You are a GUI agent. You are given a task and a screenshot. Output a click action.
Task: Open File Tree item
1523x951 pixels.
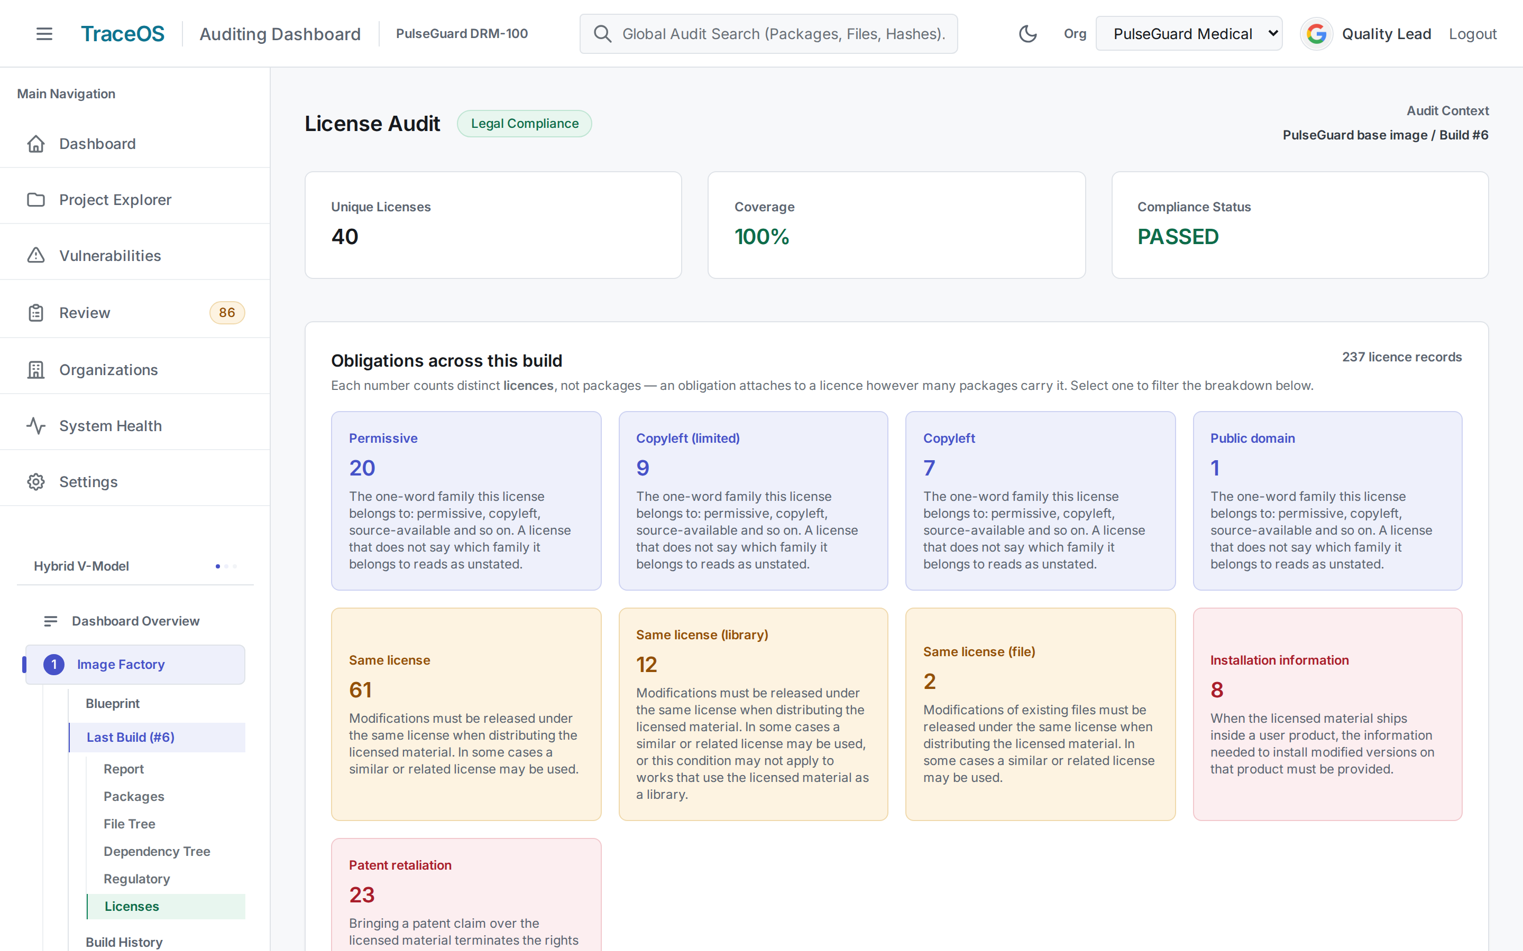[x=129, y=825]
